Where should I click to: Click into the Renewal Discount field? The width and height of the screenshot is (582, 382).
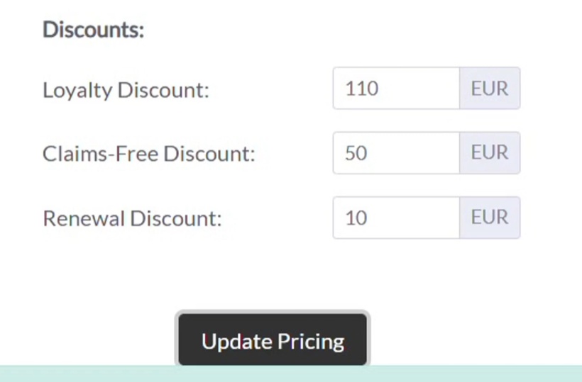tap(396, 218)
